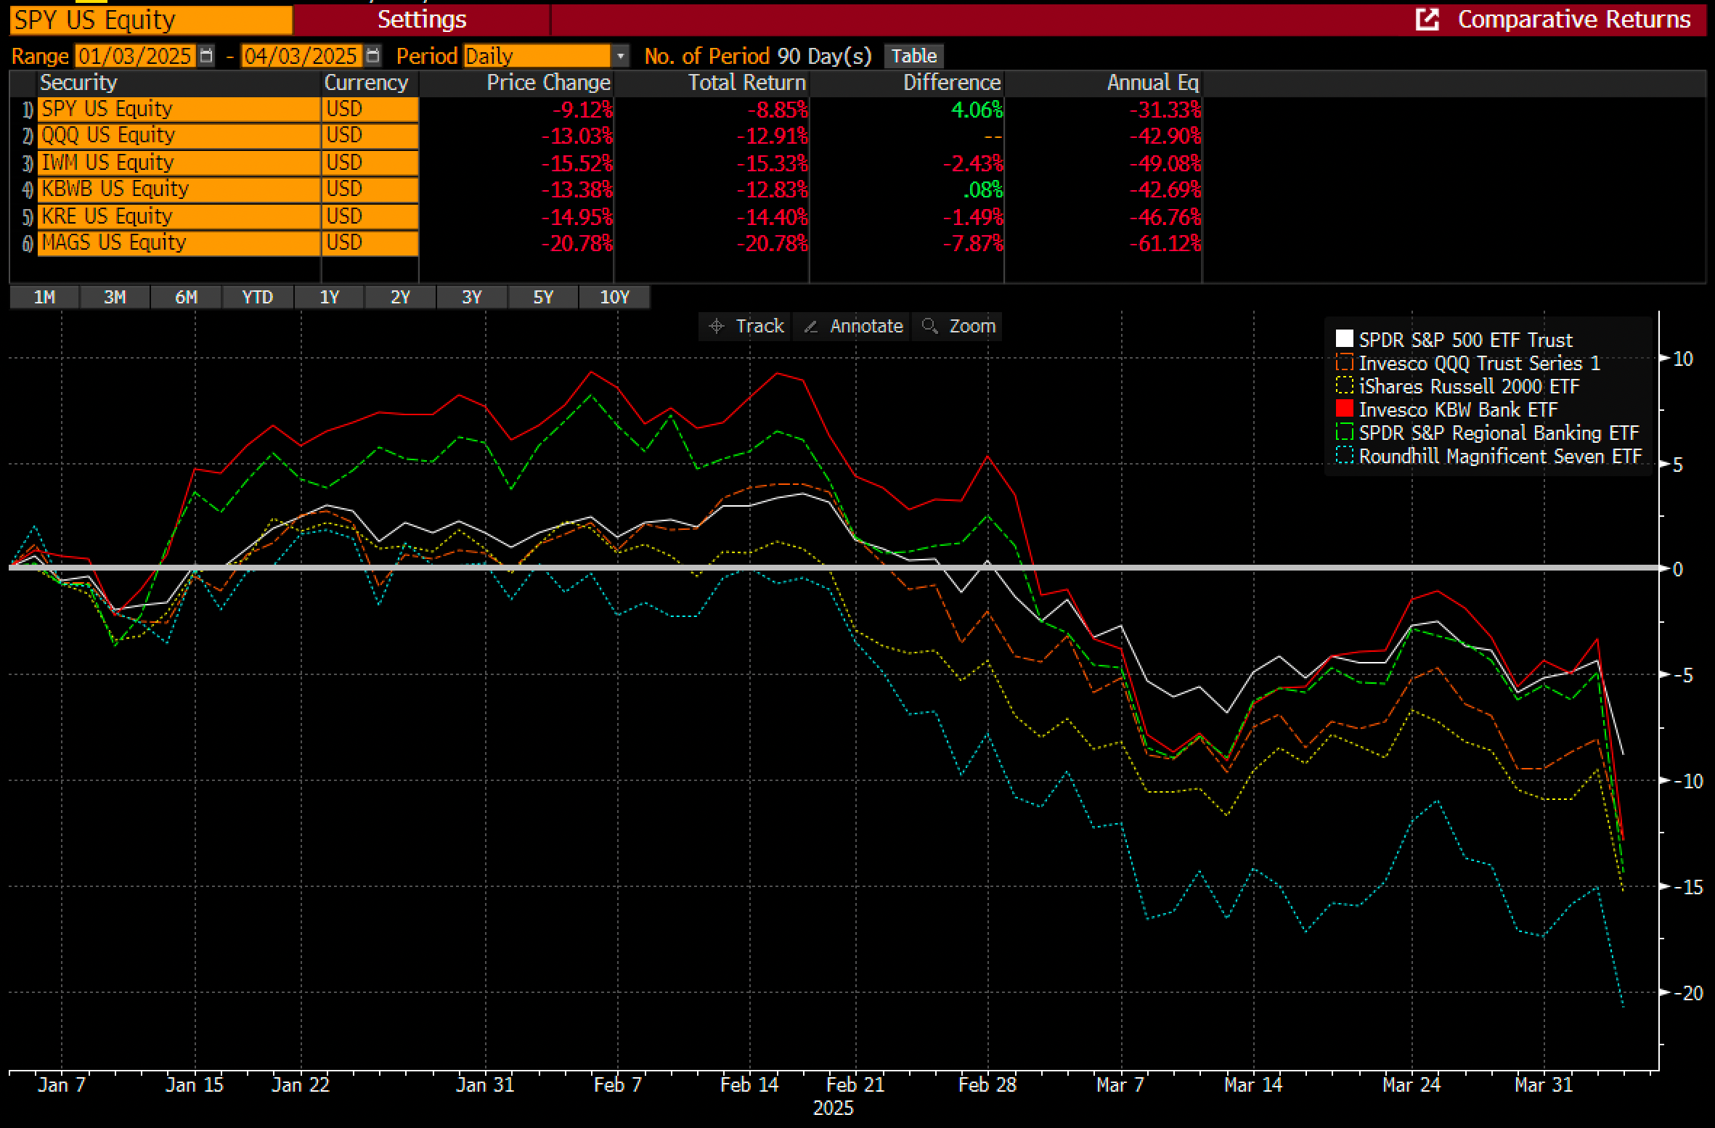Toggle Invesco KBW Bank ETF legend swatch
The width and height of the screenshot is (1715, 1128).
tap(1344, 409)
